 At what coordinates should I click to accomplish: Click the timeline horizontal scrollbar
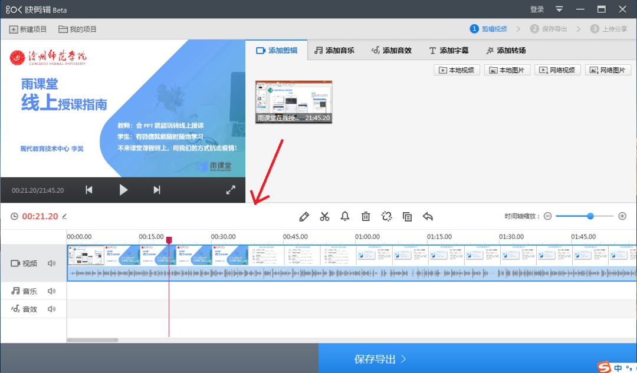coord(93,340)
